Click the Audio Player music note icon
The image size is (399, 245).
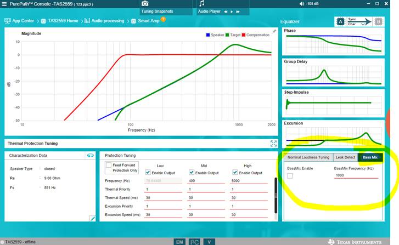[x=202, y=3]
